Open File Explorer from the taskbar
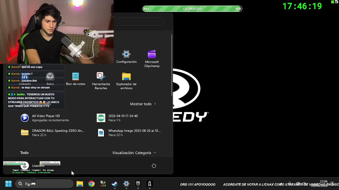339x190 pixels. 80,184
